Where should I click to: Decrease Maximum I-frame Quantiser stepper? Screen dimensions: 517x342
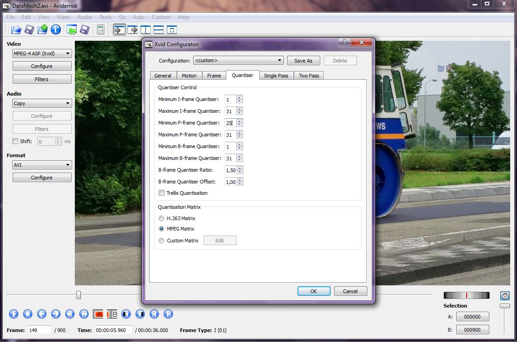tap(240, 113)
